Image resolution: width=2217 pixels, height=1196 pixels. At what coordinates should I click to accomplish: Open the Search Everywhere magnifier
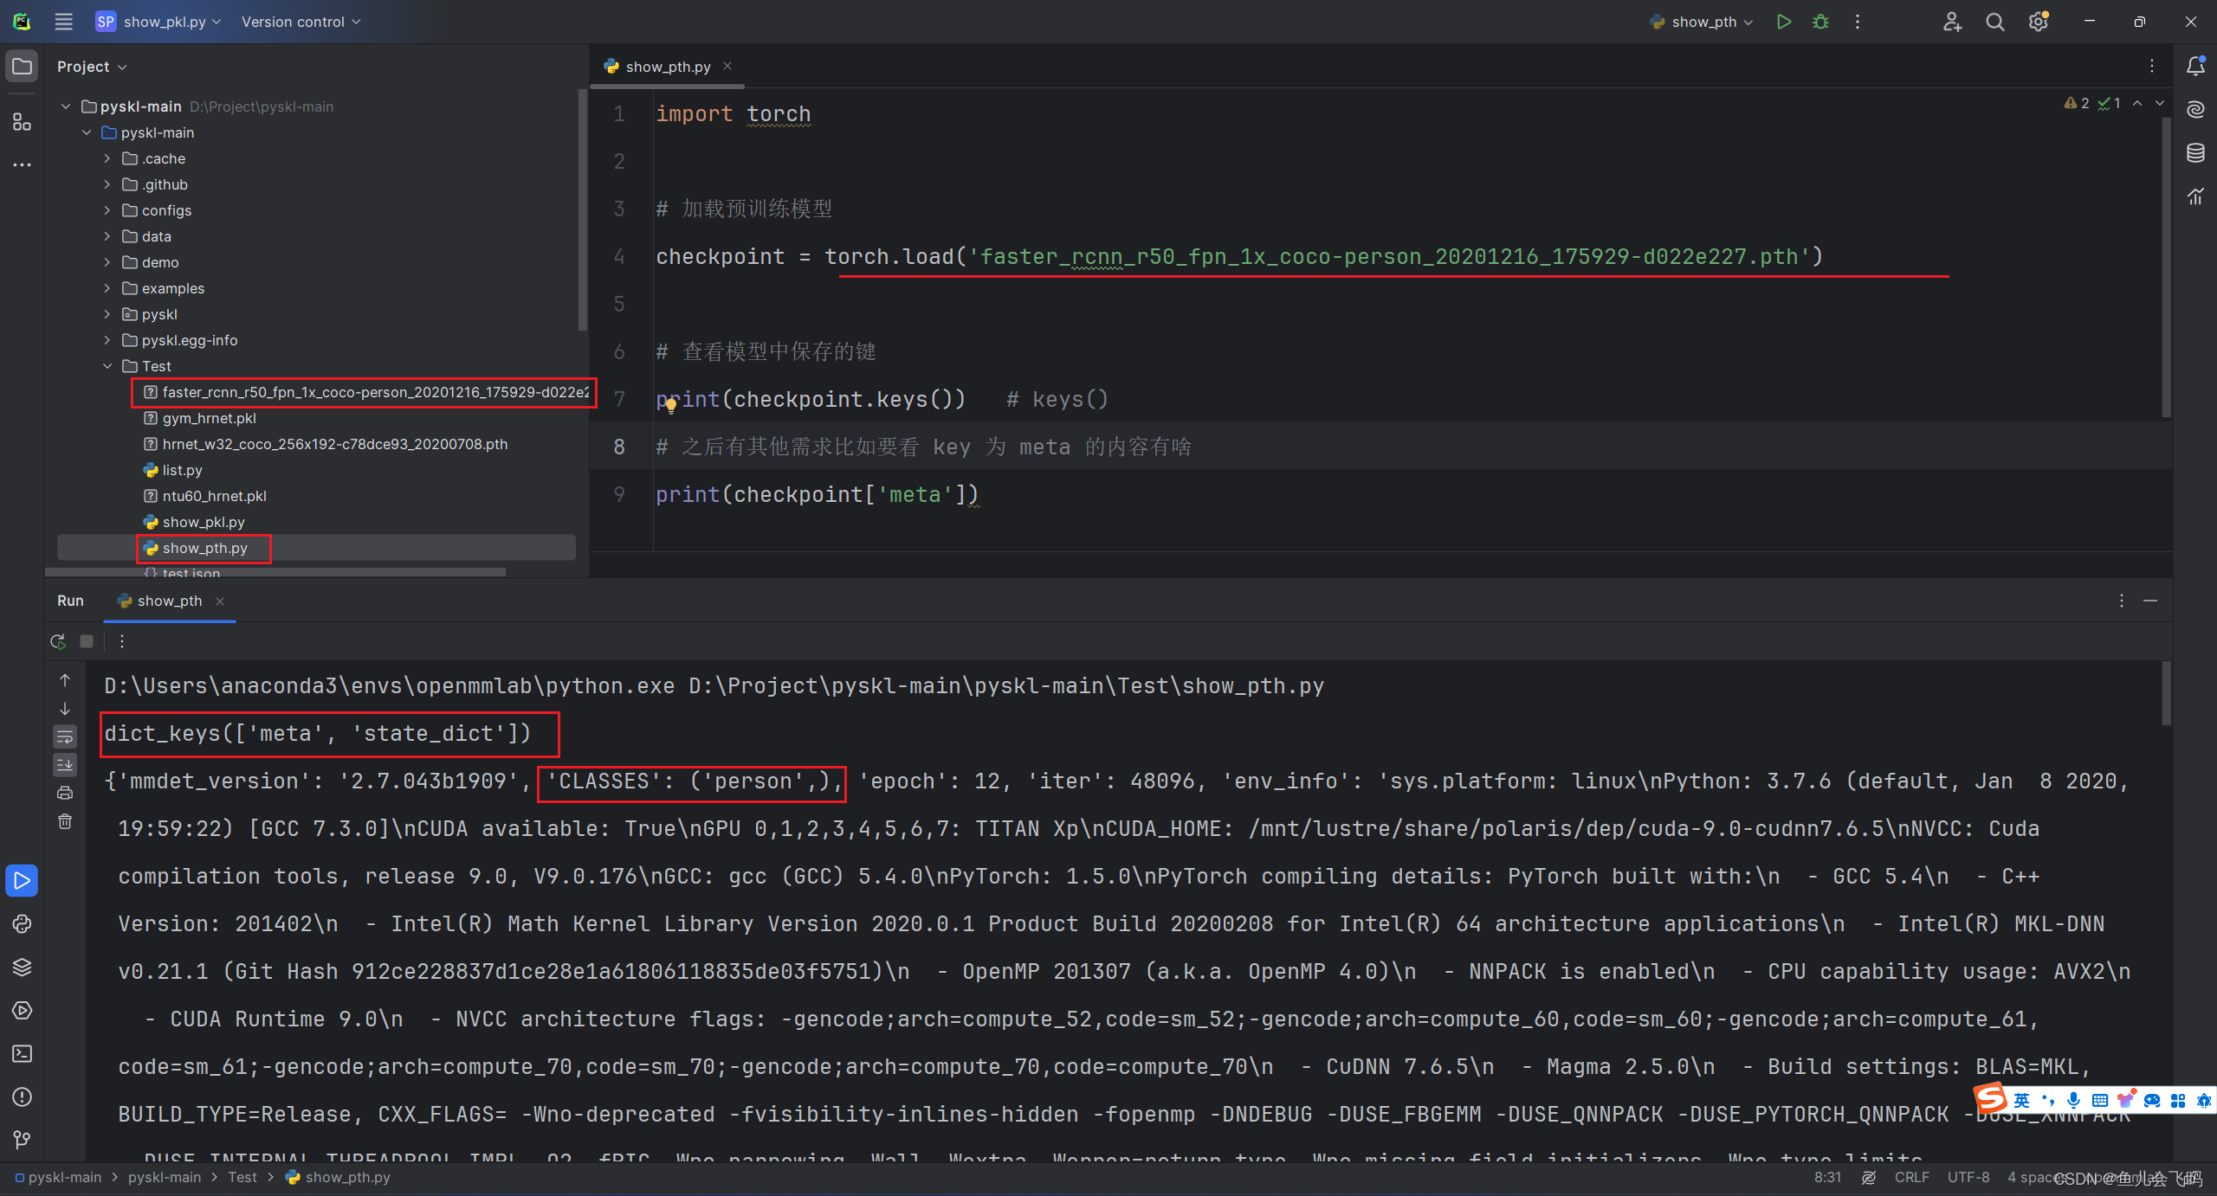(x=1995, y=22)
